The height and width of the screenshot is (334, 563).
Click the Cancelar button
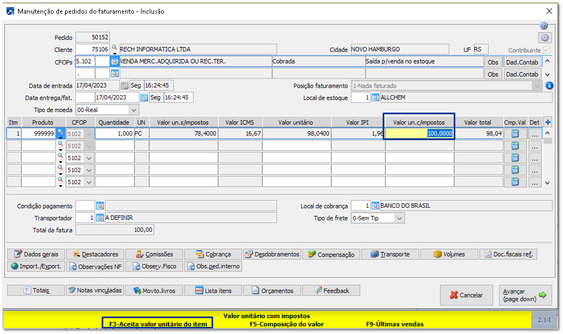[x=466, y=295]
